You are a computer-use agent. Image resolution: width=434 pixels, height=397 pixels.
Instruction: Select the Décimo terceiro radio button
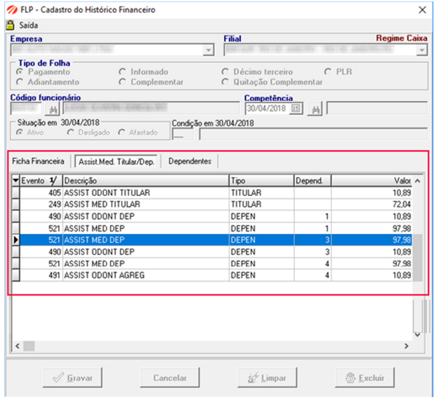point(225,72)
